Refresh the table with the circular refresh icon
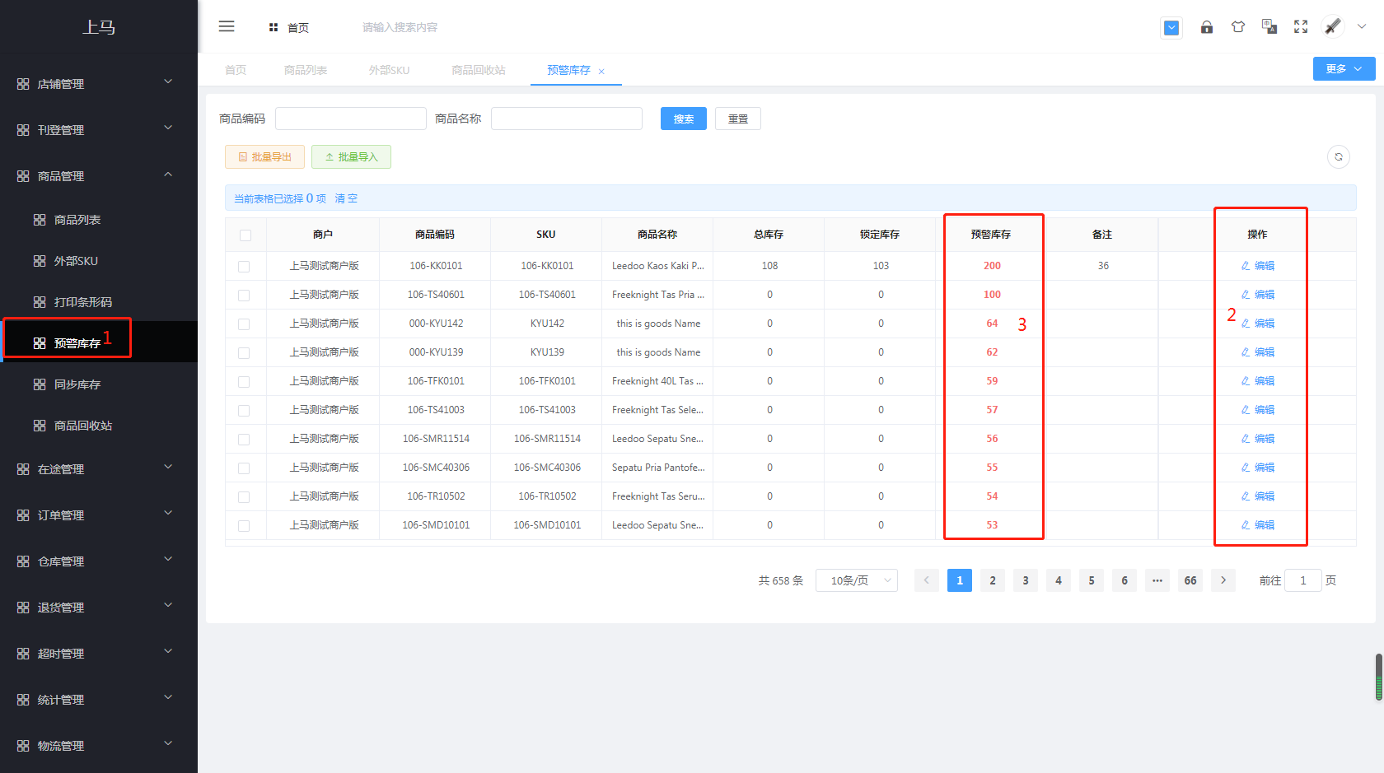1384x773 pixels. coord(1339,156)
